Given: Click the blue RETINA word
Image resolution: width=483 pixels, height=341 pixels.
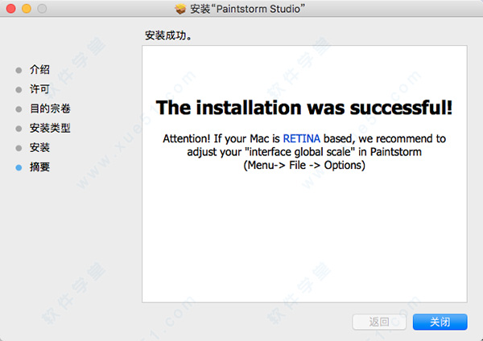Looking at the screenshot, I should pos(302,138).
